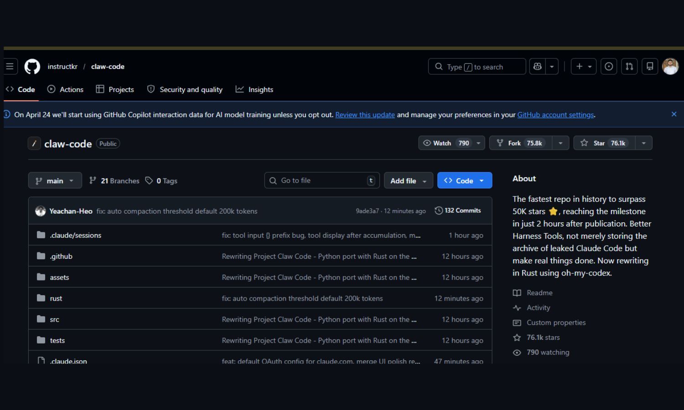Open the claw-code breadcrumb link
The image size is (684, 410).
point(108,67)
